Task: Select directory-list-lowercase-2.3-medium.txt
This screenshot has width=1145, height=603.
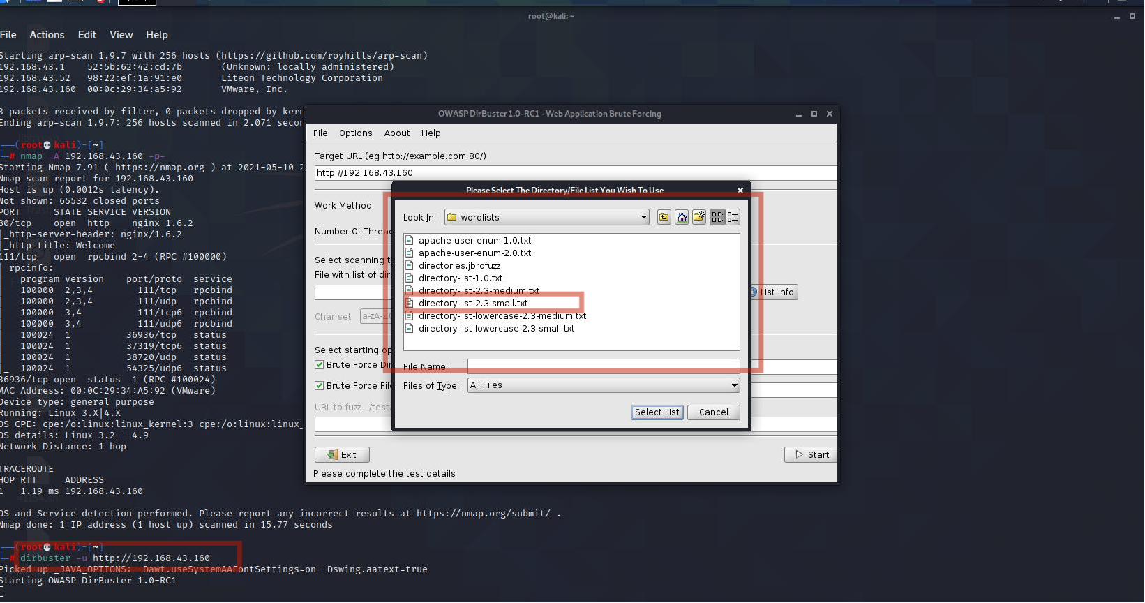Action: tap(502, 316)
